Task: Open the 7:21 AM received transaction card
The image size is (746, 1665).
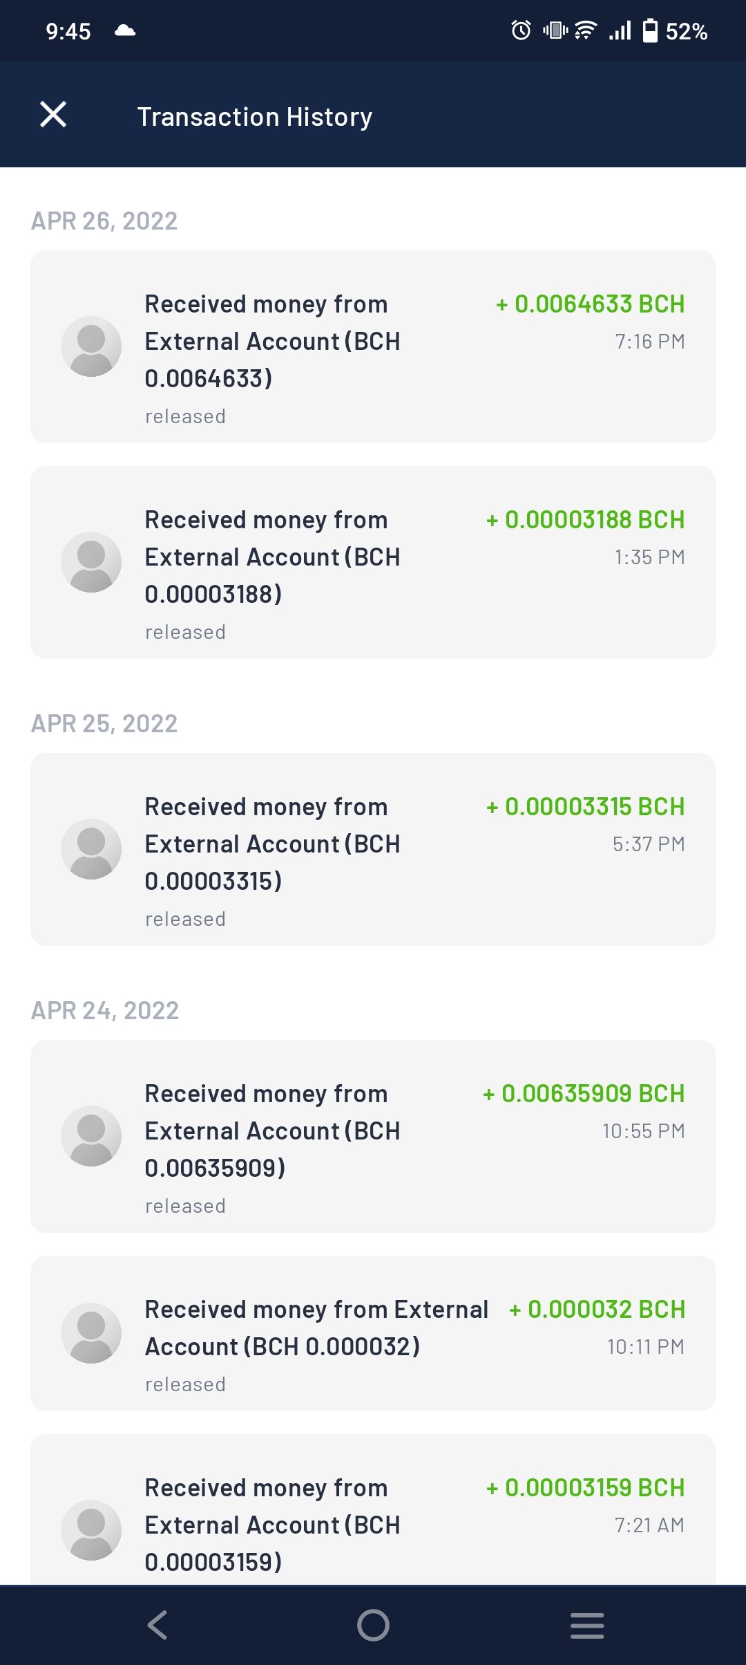Action: click(x=373, y=1510)
